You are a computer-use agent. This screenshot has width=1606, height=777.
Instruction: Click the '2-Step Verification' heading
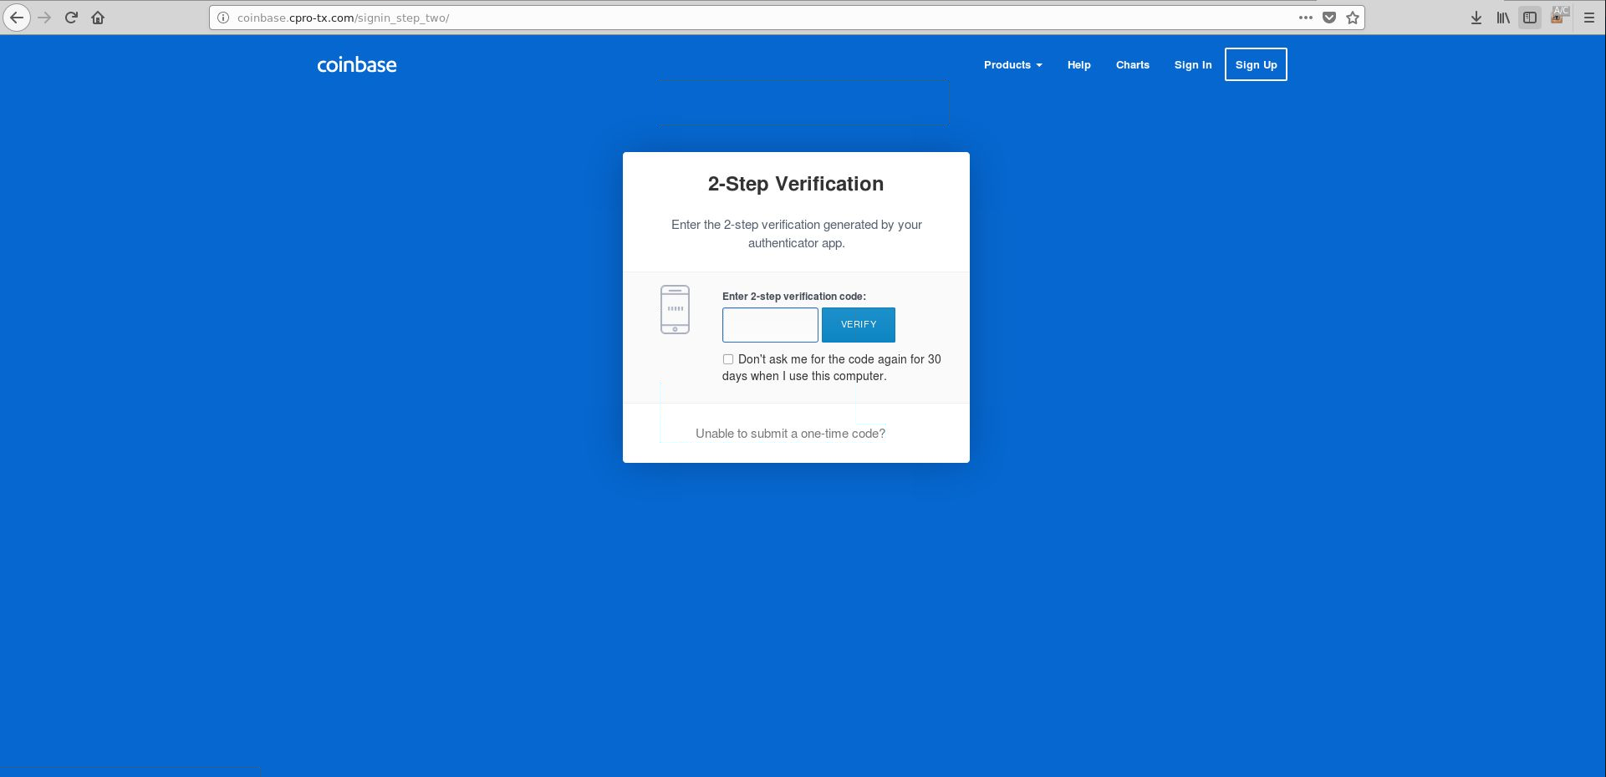tap(796, 184)
